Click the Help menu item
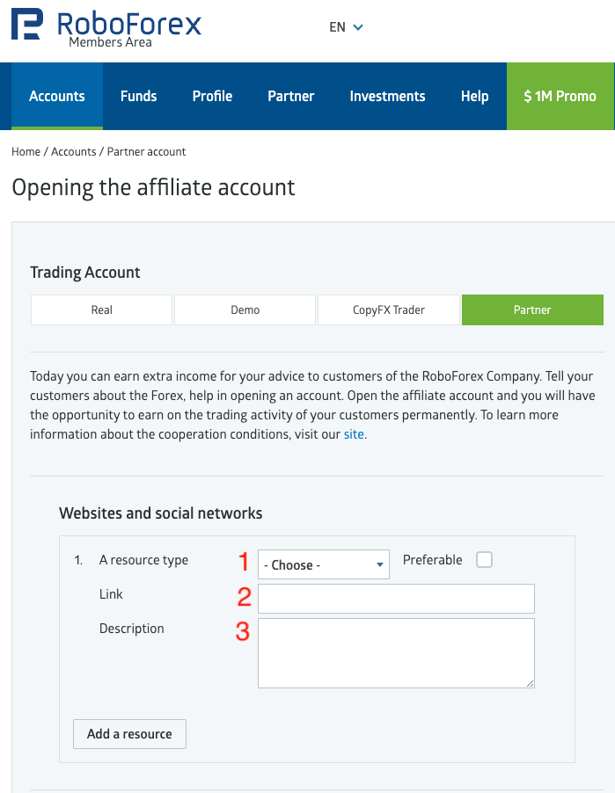615x793 pixels. [474, 97]
